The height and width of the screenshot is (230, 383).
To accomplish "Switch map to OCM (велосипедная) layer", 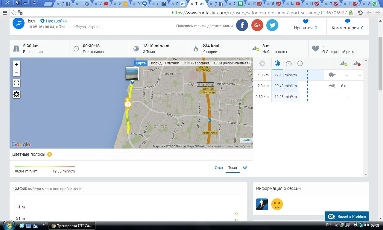I will coord(232,63).
